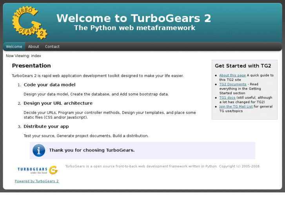Click the rapid web application toolkit sentence
The image size is (285, 214).
(x=98, y=76)
